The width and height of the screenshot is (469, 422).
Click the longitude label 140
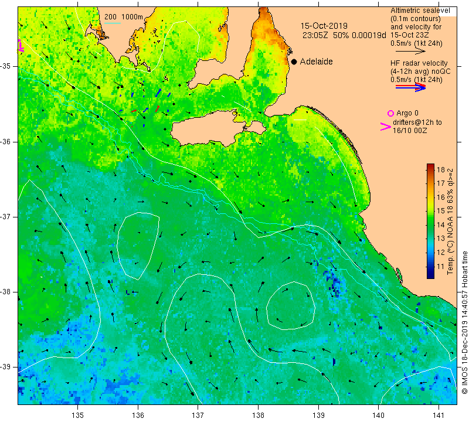point(378,415)
